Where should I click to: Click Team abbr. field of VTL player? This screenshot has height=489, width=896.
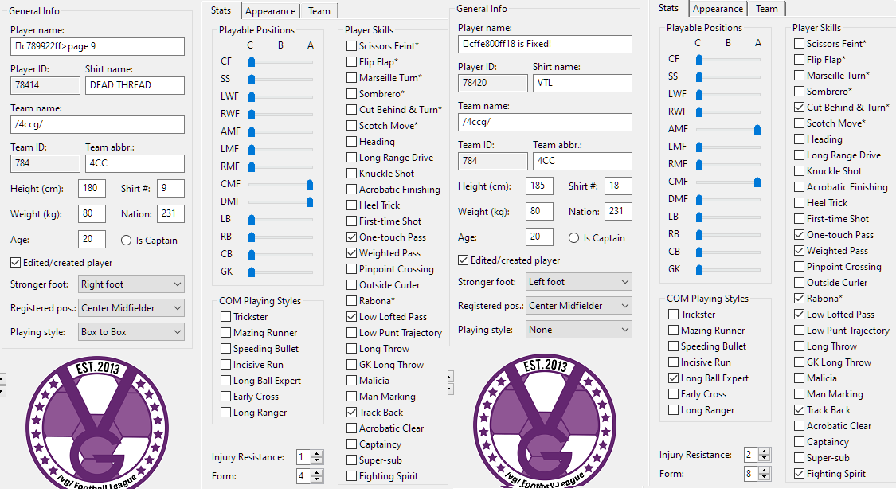(582, 161)
